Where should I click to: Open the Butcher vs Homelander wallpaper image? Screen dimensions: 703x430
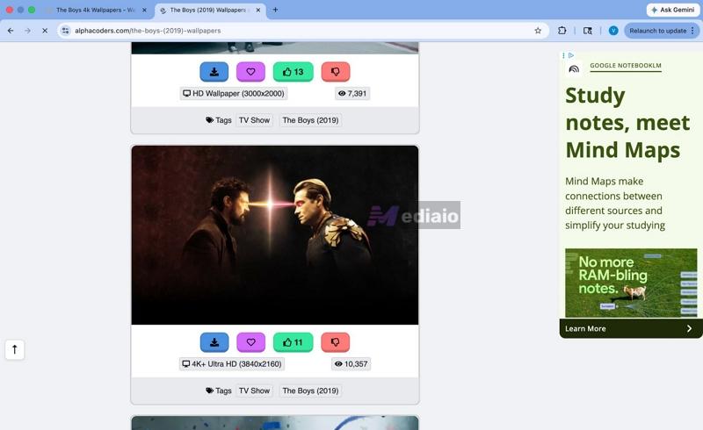click(x=275, y=234)
